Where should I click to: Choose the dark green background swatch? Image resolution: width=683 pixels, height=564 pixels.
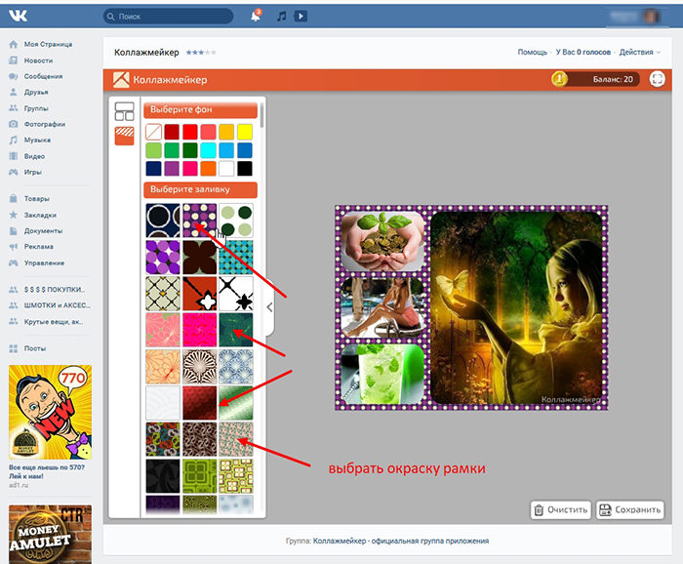pos(190,150)
